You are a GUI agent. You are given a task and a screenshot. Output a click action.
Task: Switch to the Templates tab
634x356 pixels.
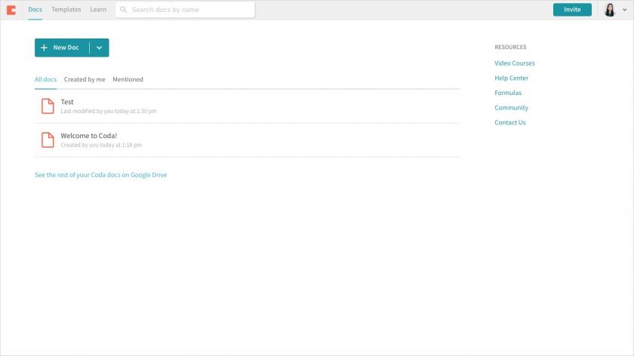pyautogui.click(x=66, y=10)
